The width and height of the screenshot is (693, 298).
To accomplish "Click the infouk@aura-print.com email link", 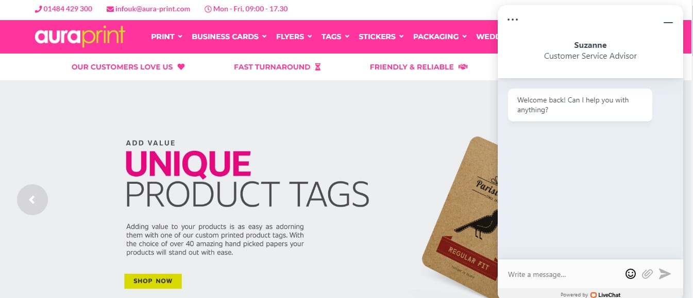I will coord(153,9).
